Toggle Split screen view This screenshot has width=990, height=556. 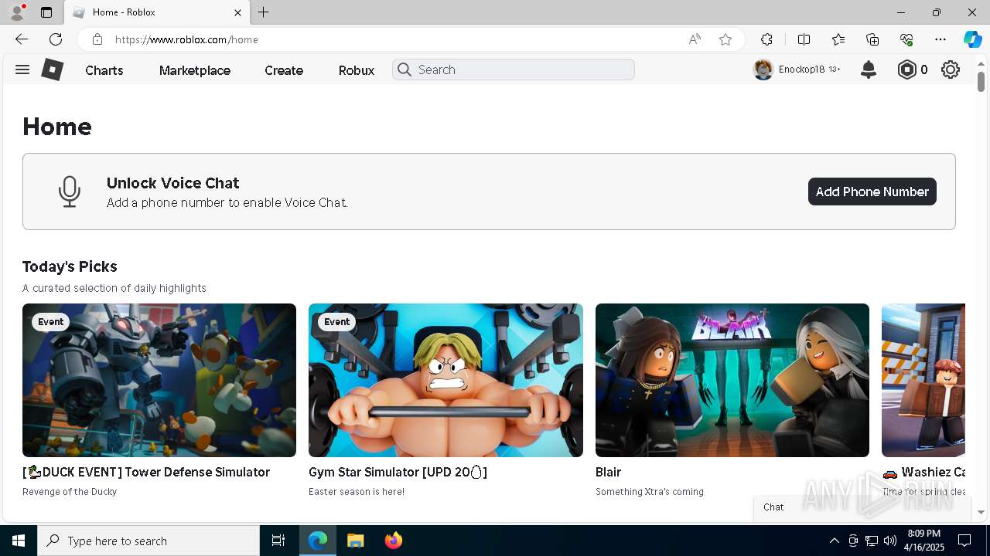click(x=804, y=39)
